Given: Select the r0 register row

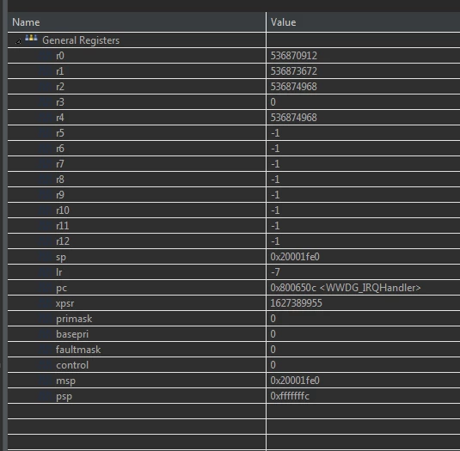Looking at the screenshot, I should coord(234,56).
